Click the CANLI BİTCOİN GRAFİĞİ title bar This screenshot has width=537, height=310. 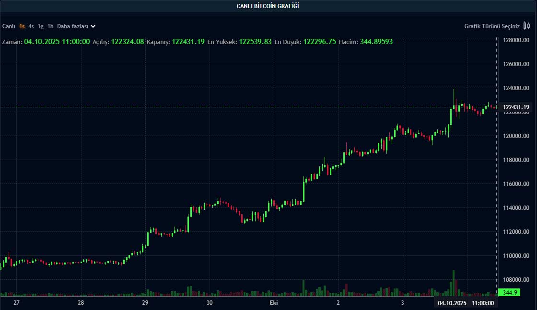pos(268,6)
